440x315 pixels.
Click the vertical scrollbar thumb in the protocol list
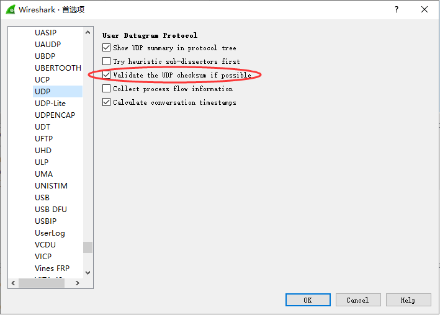(88, 247)
